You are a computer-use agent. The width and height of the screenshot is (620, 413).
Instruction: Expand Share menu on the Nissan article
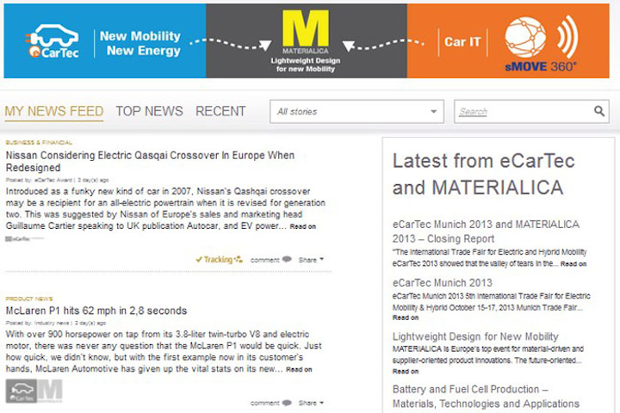[x=310, y=259]
